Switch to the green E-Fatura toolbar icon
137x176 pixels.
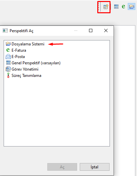click(123, 7)
